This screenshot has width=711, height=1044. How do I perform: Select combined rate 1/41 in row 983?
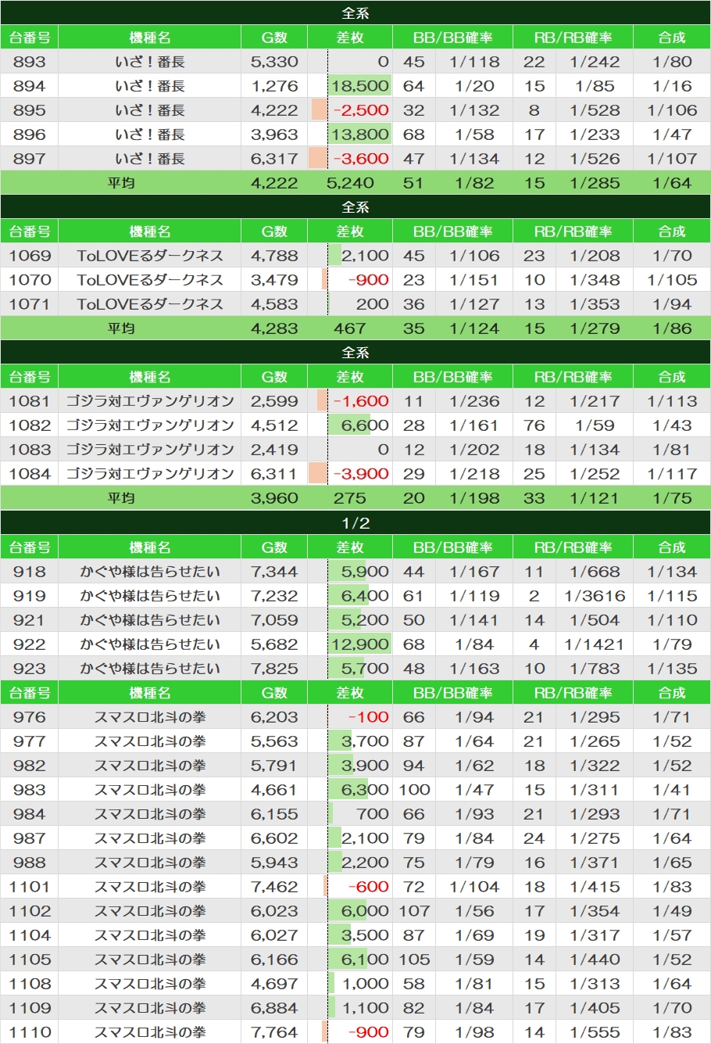pyautogui.click(x=672, y=790)
